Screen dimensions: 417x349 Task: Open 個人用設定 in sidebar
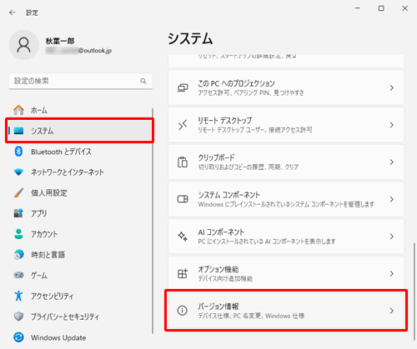tap(80, 192)
